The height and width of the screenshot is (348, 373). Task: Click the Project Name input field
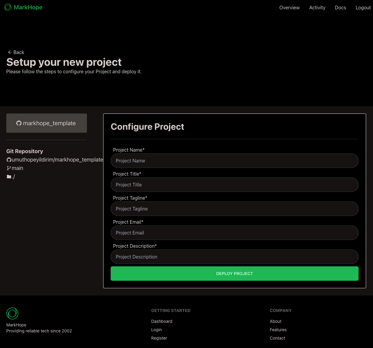coord(234,161)
